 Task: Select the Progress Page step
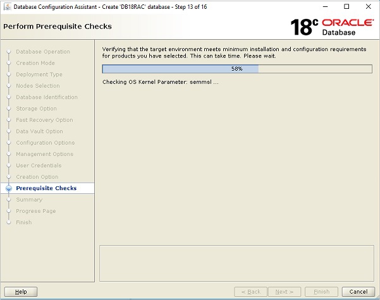[36, 211]
